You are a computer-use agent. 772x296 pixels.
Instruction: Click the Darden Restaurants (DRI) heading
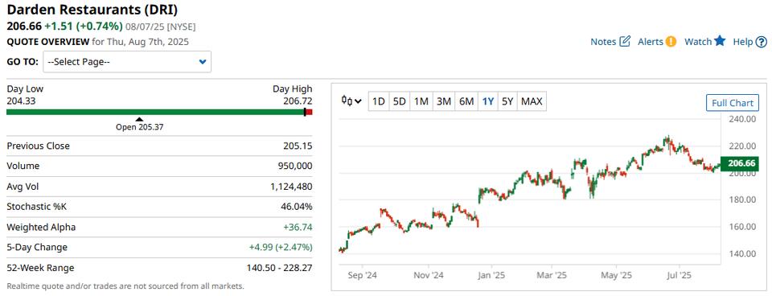pos(92,10)
